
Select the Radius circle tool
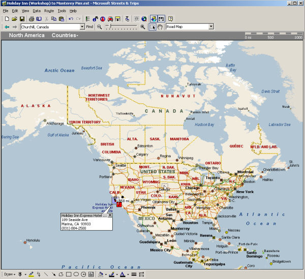(83, 274)
